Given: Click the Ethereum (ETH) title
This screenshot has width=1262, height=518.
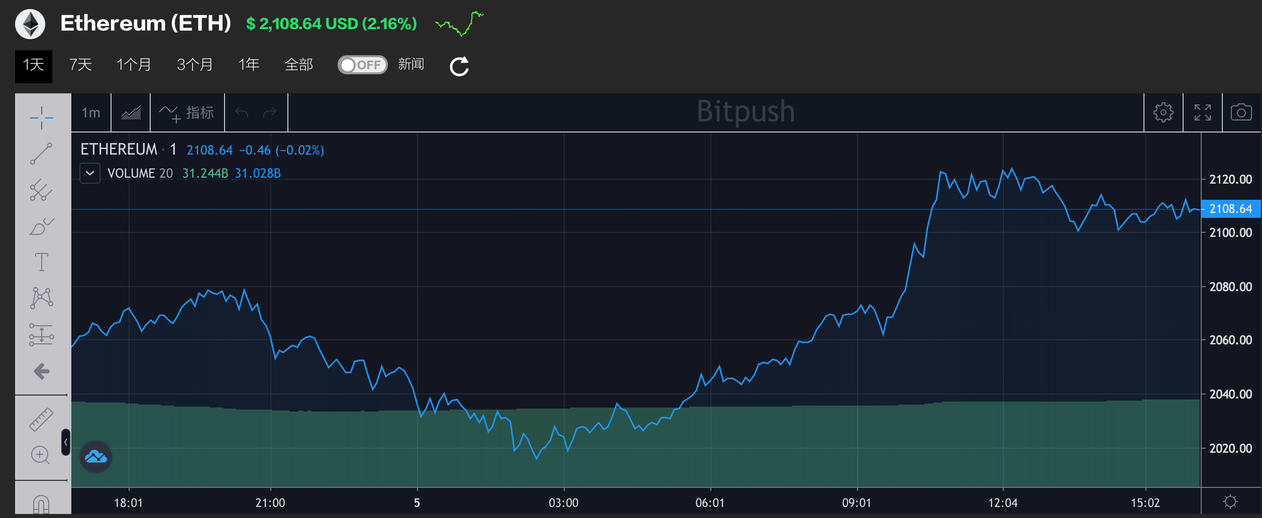Looking at the screenshot, I should 146,24.
